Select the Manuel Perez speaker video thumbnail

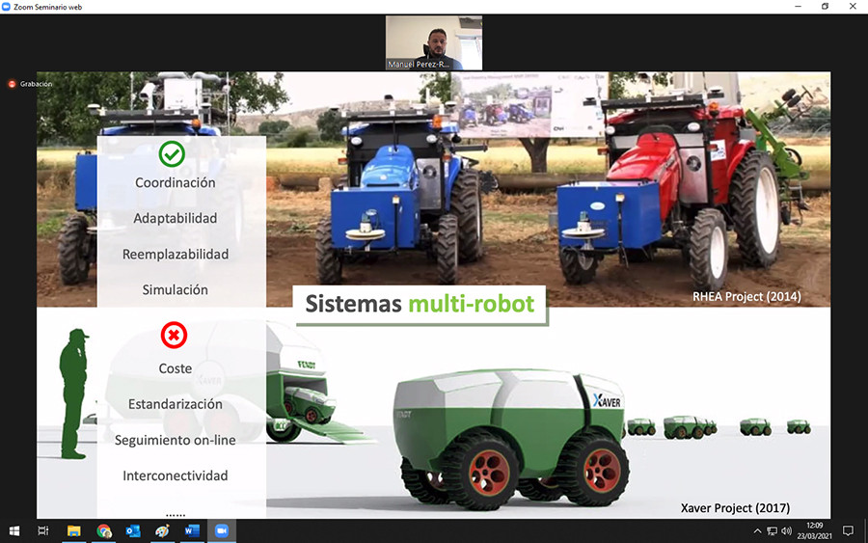pos(433,42)
